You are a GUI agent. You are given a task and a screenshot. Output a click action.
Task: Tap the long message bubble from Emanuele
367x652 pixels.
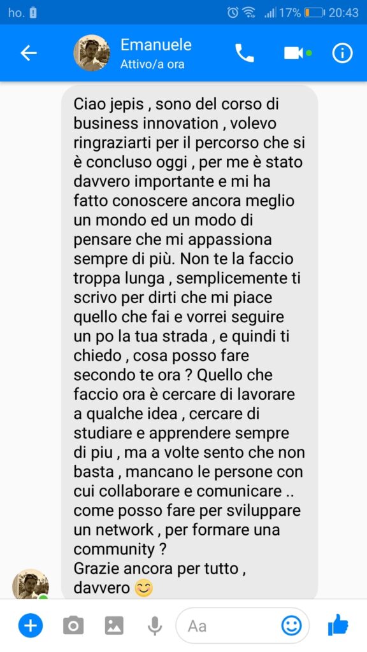190,342
